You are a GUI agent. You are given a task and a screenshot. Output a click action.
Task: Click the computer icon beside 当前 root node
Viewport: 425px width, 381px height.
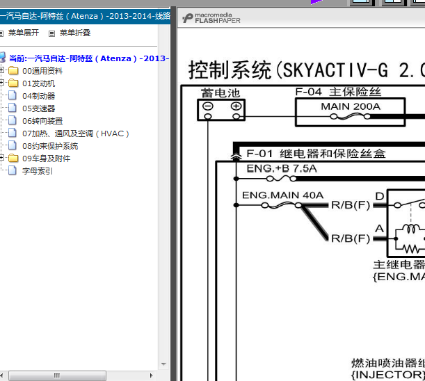pyautogui.click(x=3, y=58)
